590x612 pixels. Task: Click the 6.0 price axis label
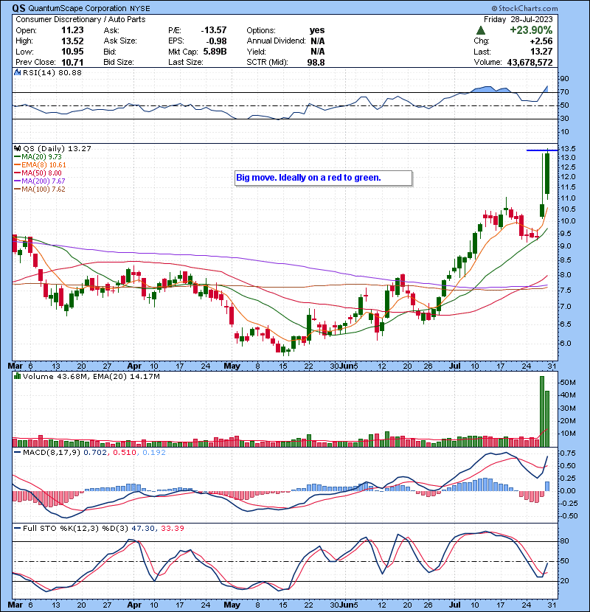click(x=566, y=344)
